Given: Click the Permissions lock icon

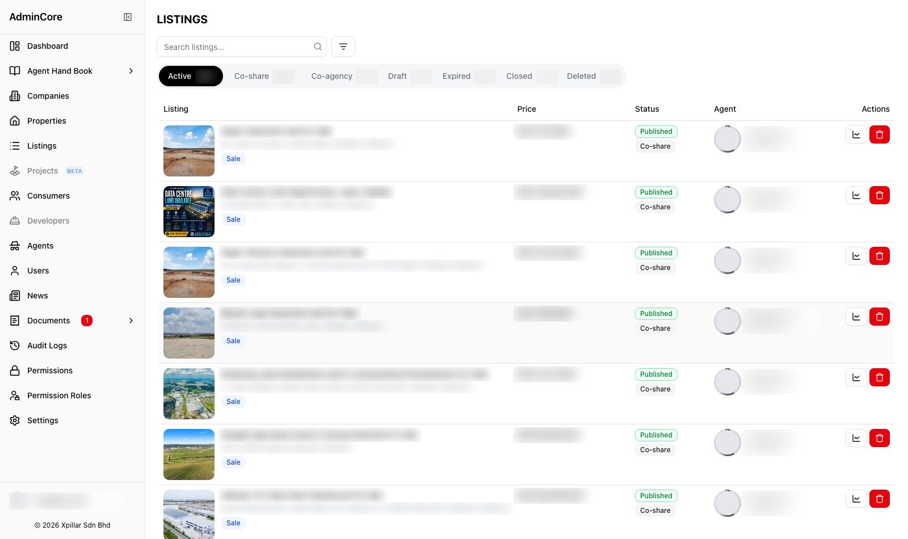Looking at the screenshot, I should [x=15, y=370].
